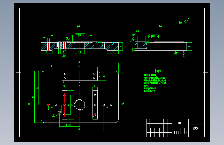Select the overall width dimension atop plan view

click(80, 62)
